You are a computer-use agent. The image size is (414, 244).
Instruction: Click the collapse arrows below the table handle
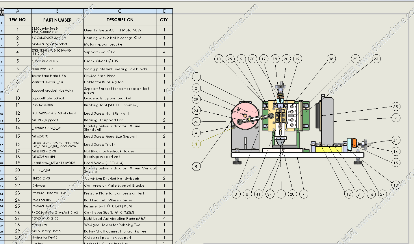[x=2, y=14]
